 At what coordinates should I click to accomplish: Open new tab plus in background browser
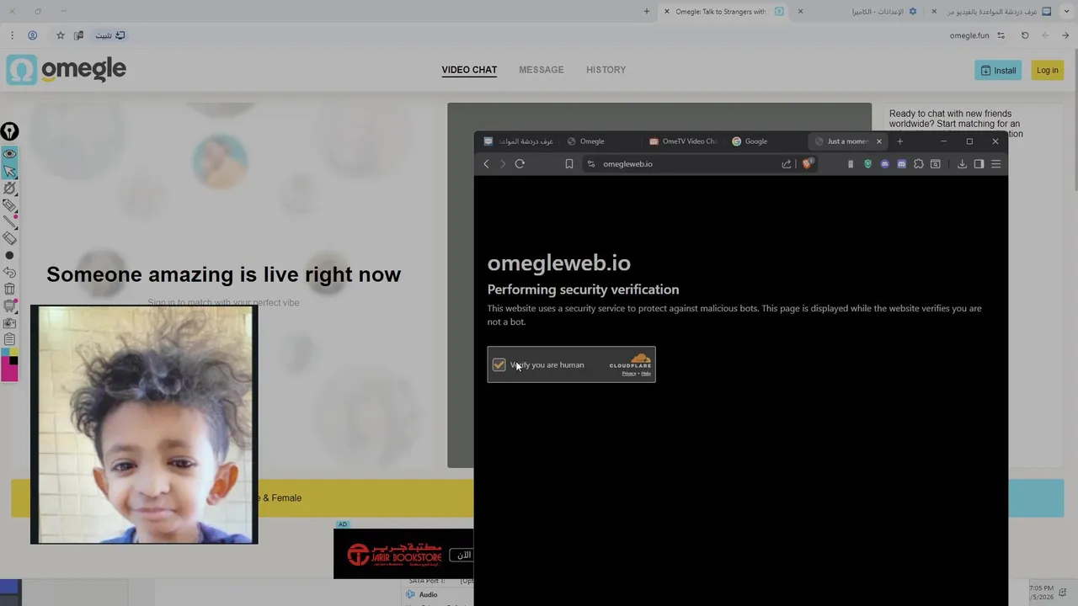click(x=647, y=12)
